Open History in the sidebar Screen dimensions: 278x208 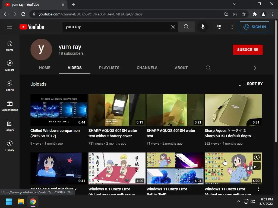pos(10,146)
